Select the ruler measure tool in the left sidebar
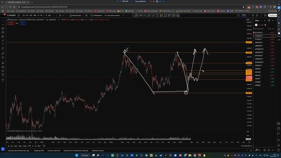Screen dimensions: 281x158 click(x=3, y=54)
